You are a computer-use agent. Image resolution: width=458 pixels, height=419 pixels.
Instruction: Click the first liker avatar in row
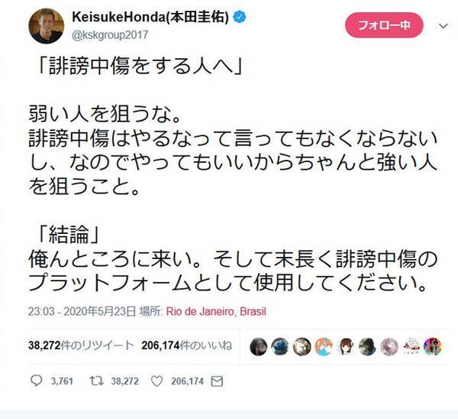[x=258, y=345]
